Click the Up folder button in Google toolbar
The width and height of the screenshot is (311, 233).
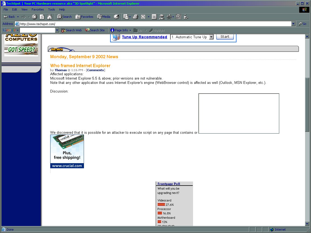click(x=138, y=30)
